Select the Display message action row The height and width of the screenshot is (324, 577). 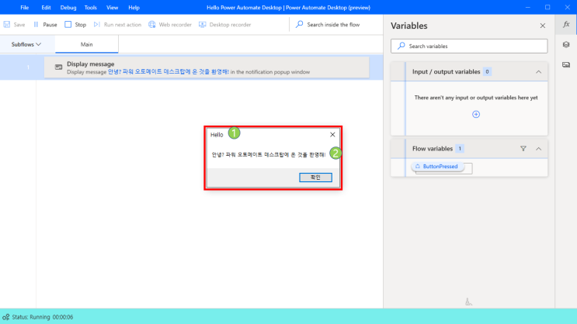click(x=207, y=67)
